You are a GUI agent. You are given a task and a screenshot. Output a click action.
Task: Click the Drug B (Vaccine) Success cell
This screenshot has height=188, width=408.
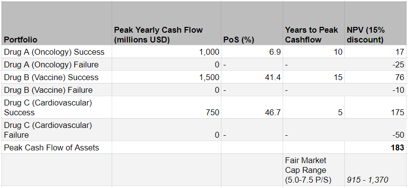tap(56, 77)
